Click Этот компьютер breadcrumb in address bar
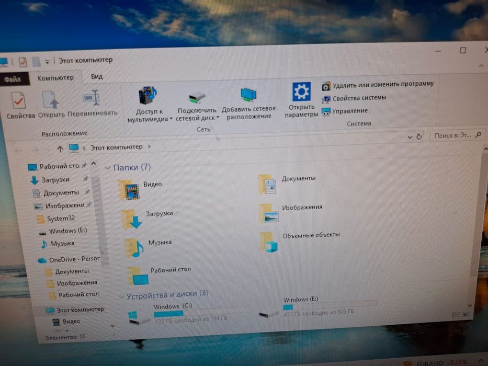The width and height of the screenshot is (488, 366). click(x=116, y=147)
